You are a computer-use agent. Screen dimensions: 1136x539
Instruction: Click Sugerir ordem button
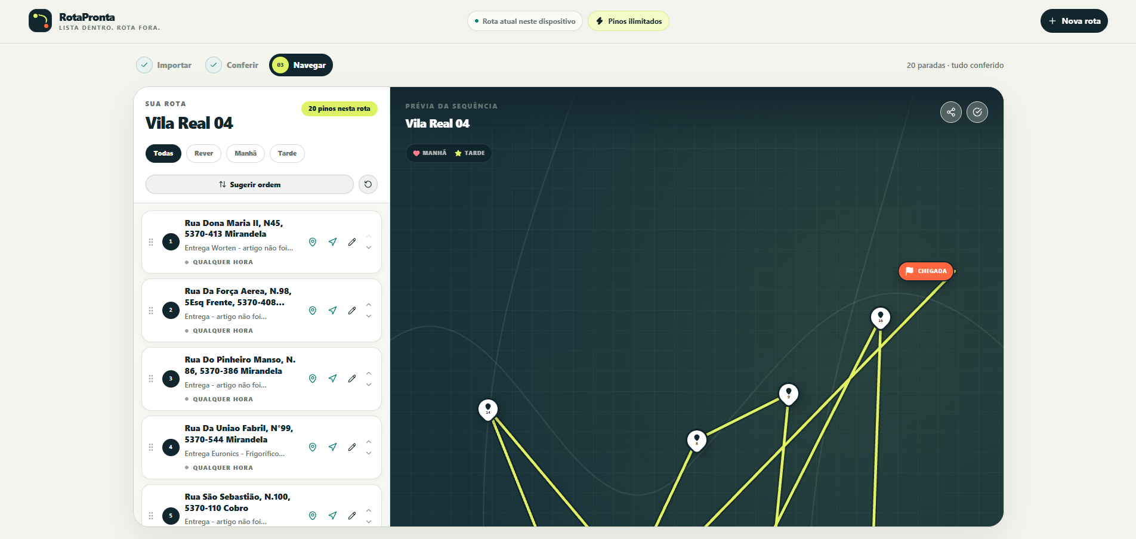point(249,184)
